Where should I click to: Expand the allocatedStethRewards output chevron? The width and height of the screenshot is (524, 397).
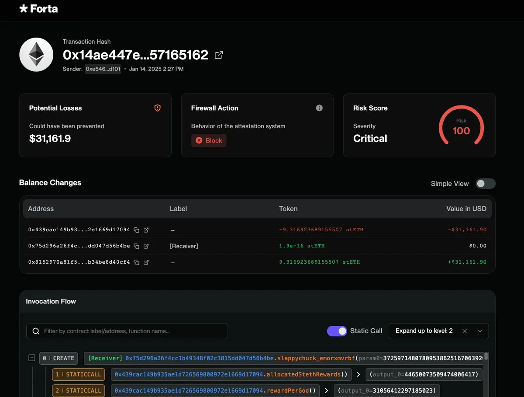358,374
